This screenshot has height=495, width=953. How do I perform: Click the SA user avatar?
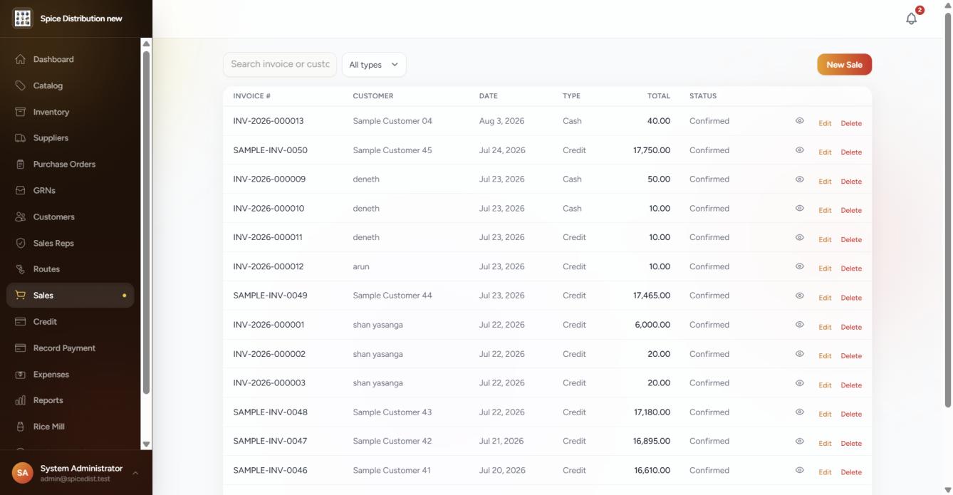[x=23, y=473]
